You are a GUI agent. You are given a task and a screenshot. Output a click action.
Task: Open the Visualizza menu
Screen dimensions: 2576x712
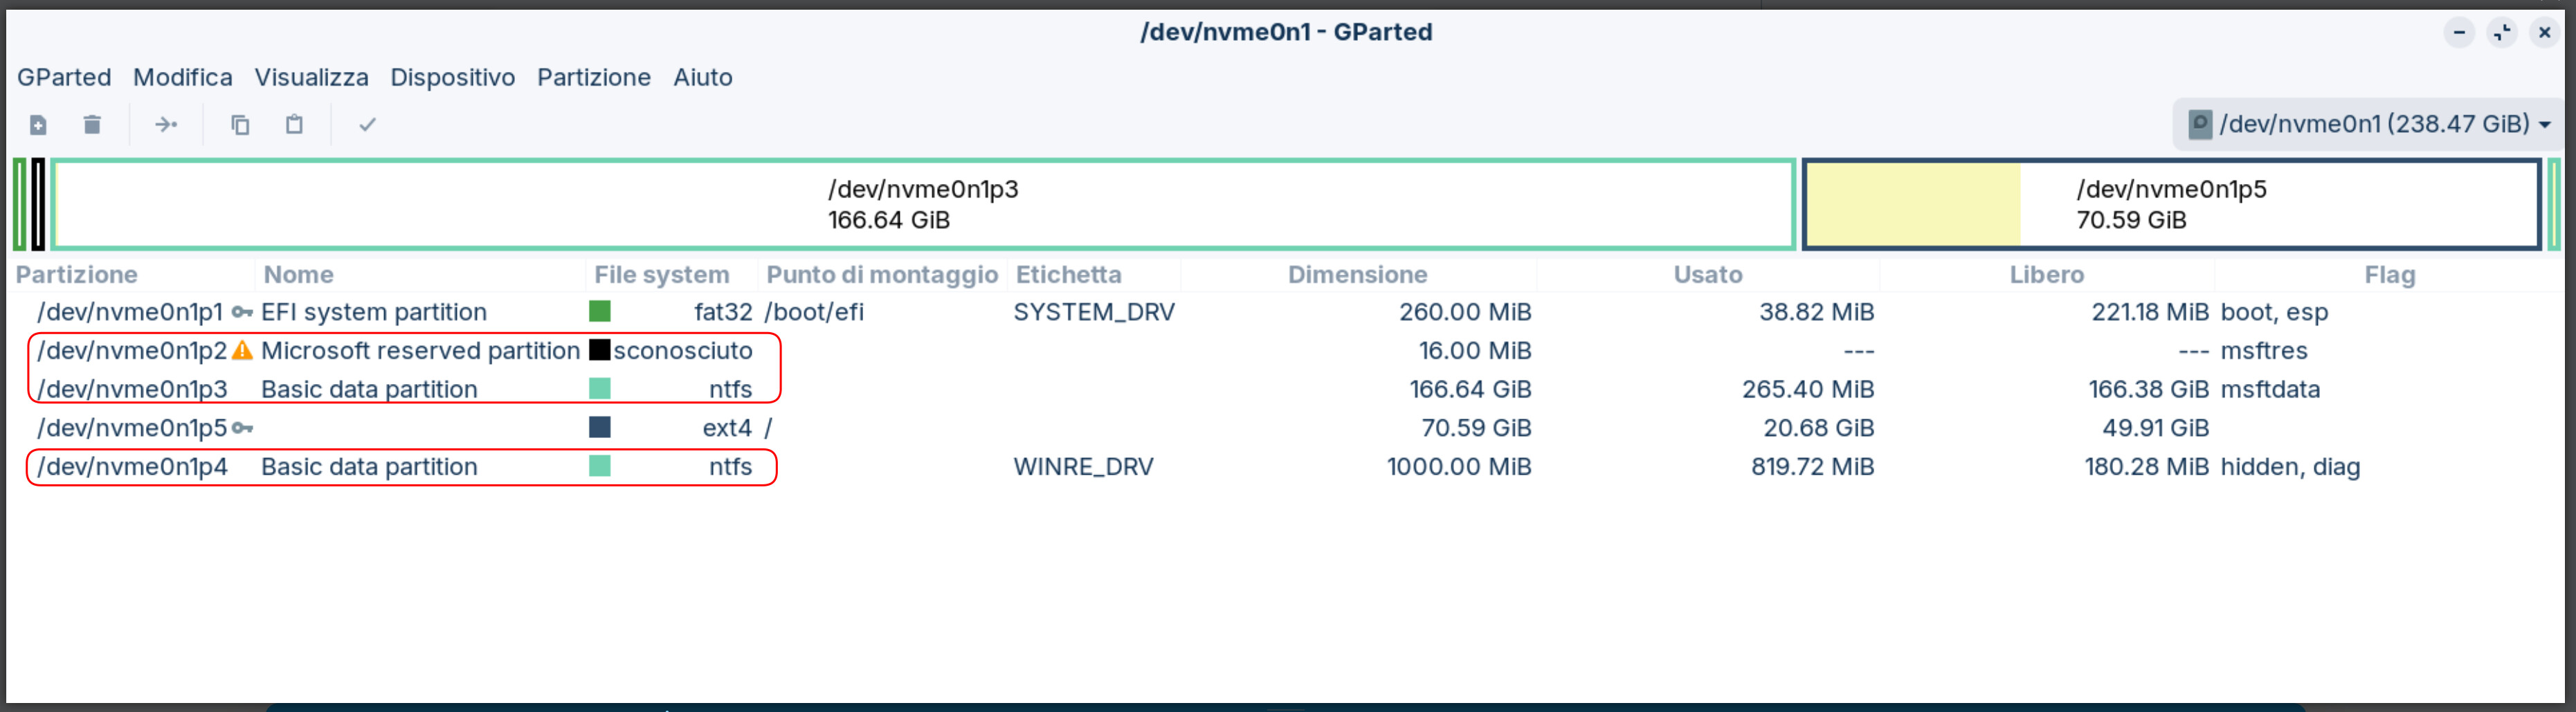click(311, 77)
